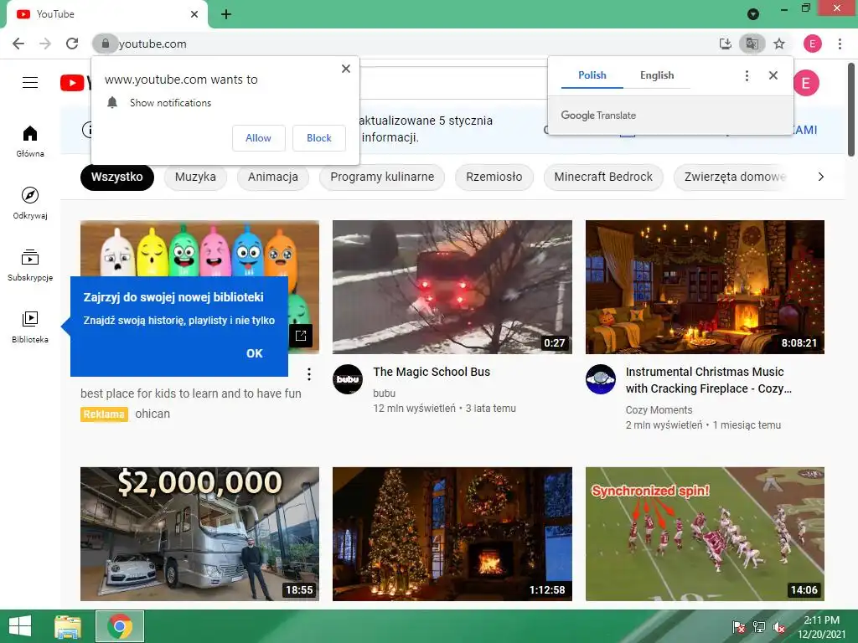
Task: Click the page vertical scrollbar
Action: click(x=851, y=110)
